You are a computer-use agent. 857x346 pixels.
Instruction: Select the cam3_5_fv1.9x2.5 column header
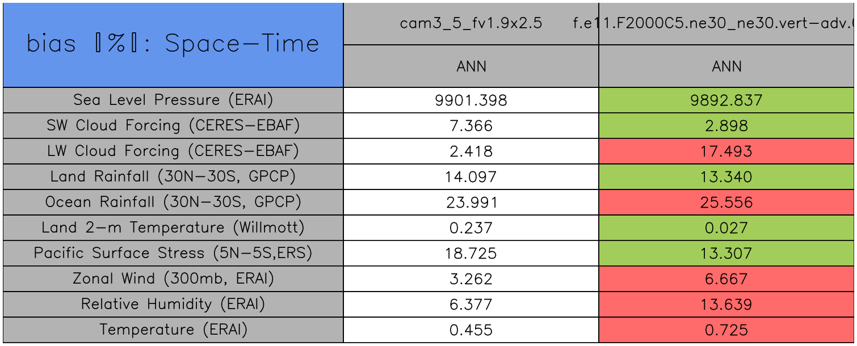point(470,23)
